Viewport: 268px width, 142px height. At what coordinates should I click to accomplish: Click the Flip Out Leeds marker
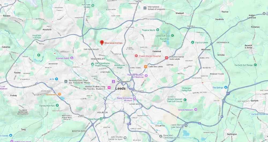click(x=193, y=42)
